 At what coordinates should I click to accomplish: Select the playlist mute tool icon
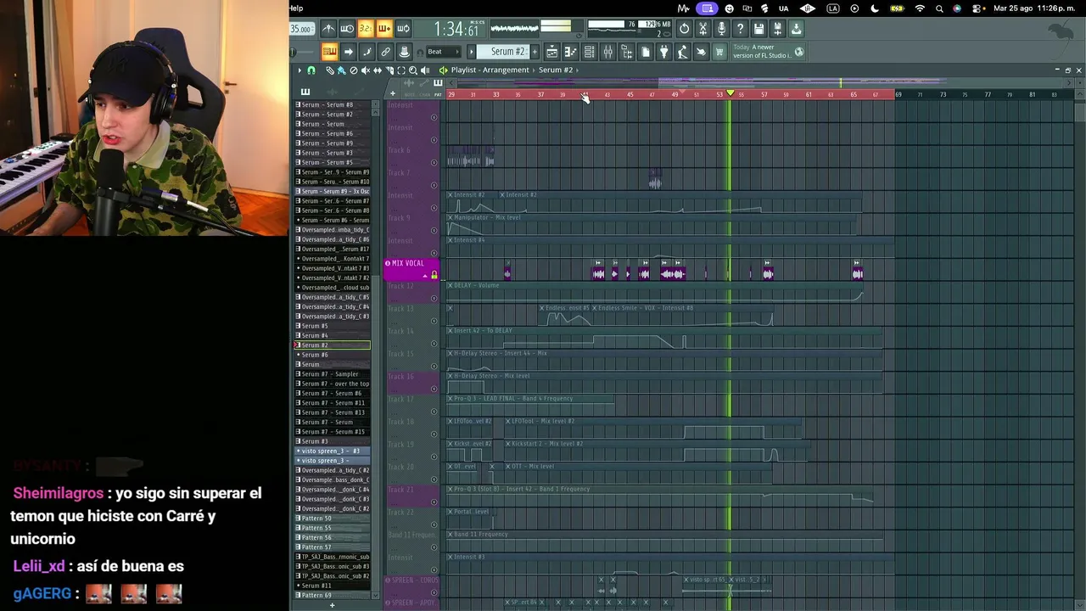[366, 70]
